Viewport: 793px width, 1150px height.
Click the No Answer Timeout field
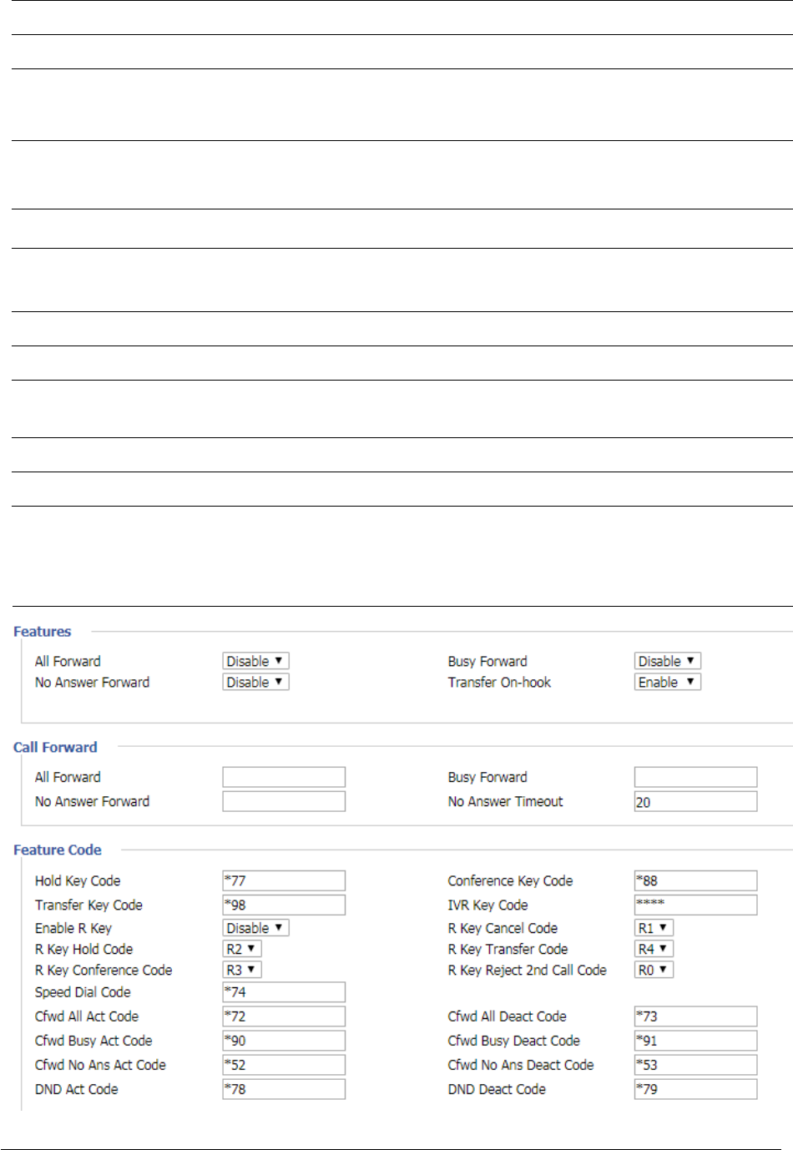pyautogui.click(x=695, y=801)
